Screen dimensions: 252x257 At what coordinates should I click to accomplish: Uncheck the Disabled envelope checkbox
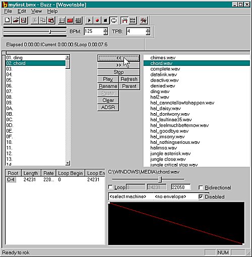[x=201, y=197]
